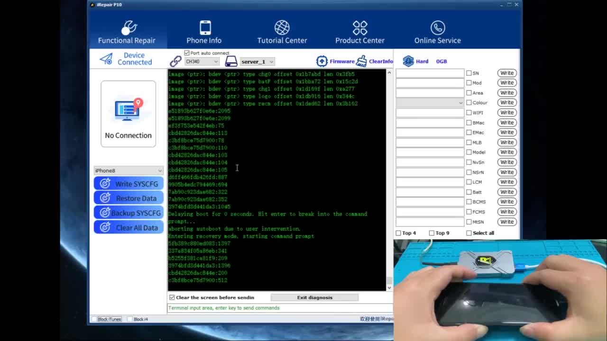Tick the EMac checkbox

click(x=469, y=133)
